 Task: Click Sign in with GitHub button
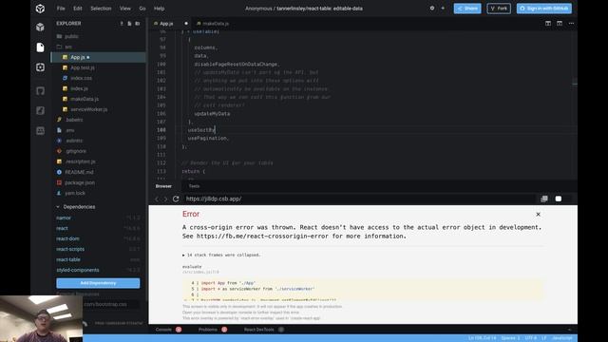click(544, 9)
